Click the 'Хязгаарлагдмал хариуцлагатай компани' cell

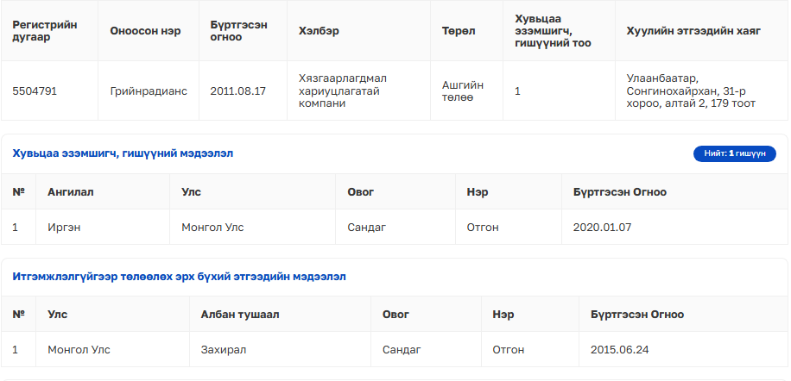342,91
